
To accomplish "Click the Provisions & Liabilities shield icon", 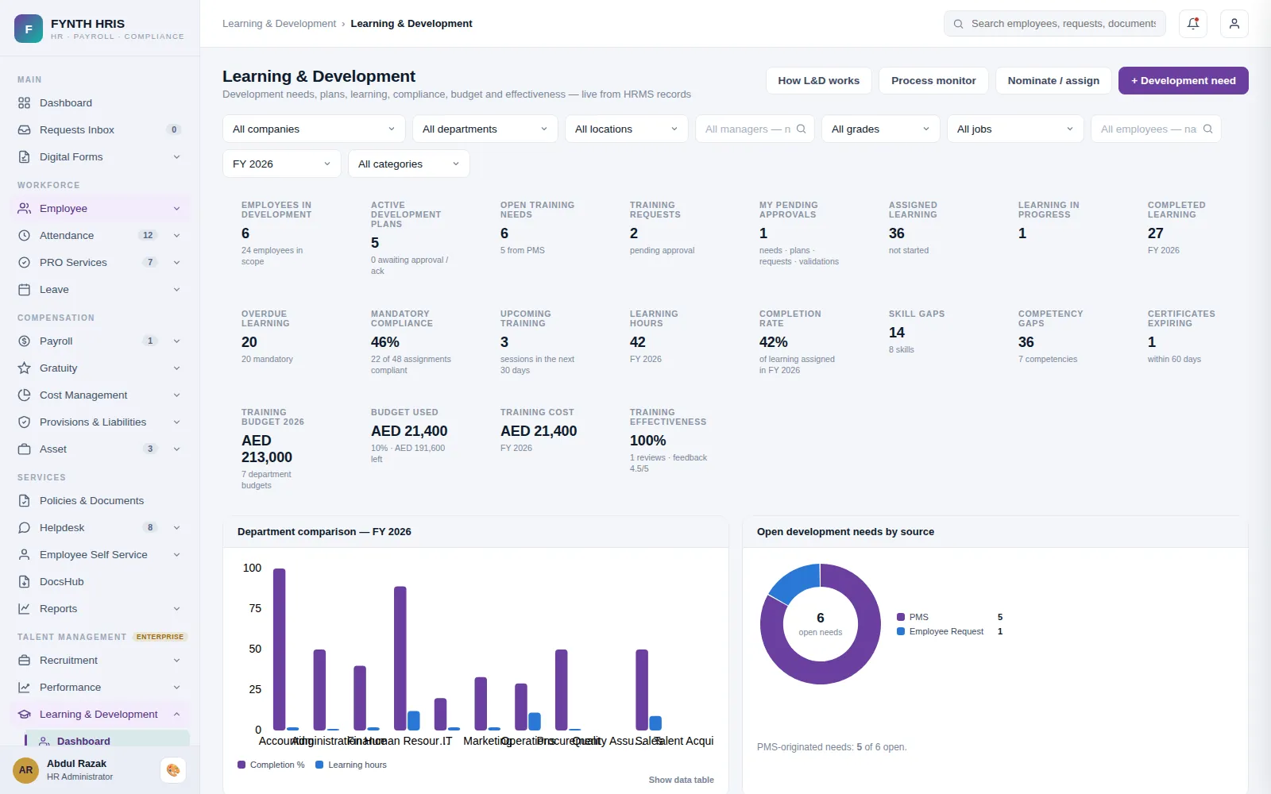I will point(25,422).
